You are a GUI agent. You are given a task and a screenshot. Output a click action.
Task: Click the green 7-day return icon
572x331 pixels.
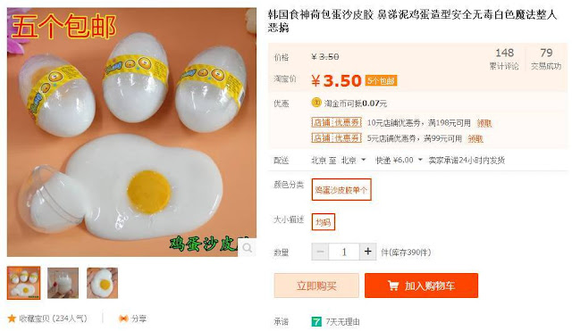click(x=316, y=321)
